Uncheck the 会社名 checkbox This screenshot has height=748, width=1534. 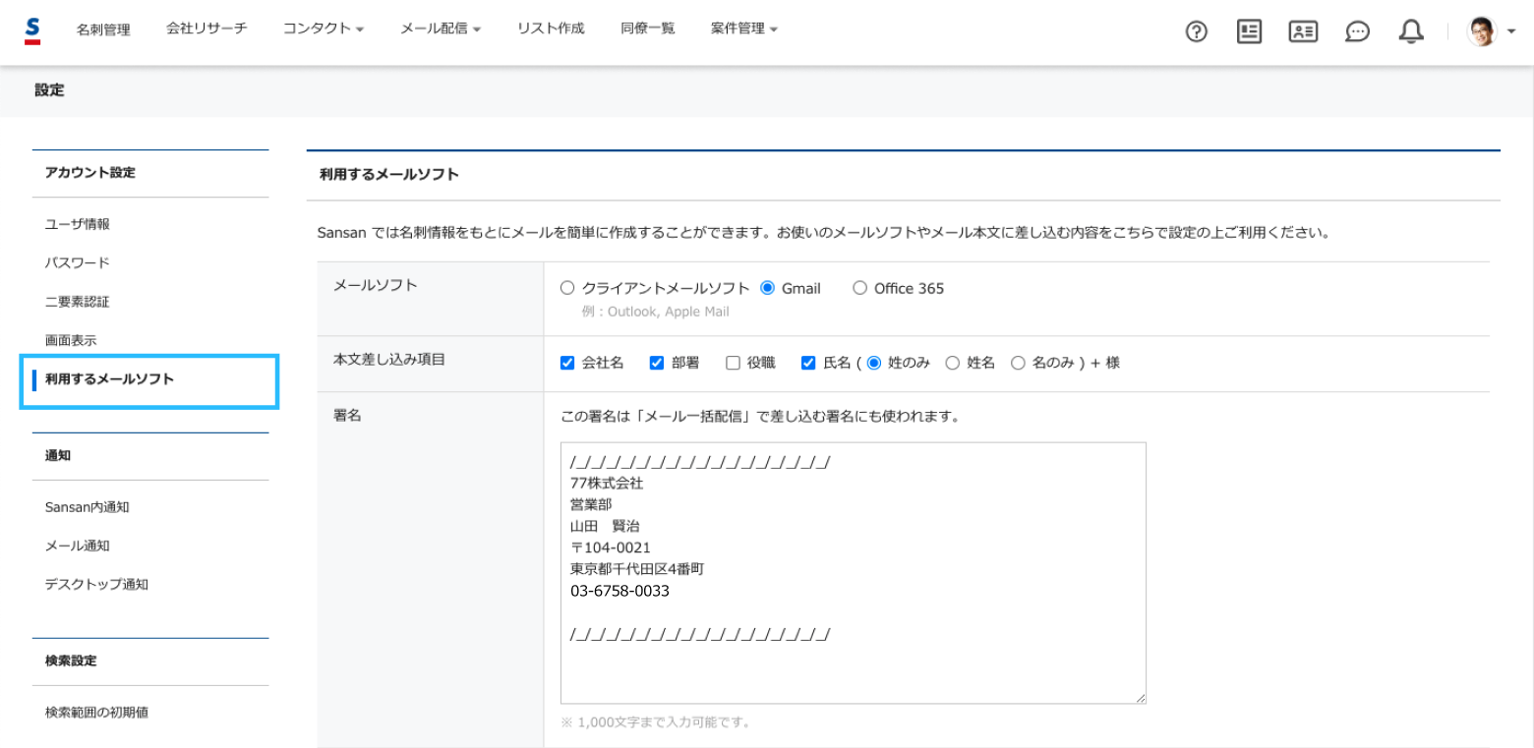click(567, 363)
